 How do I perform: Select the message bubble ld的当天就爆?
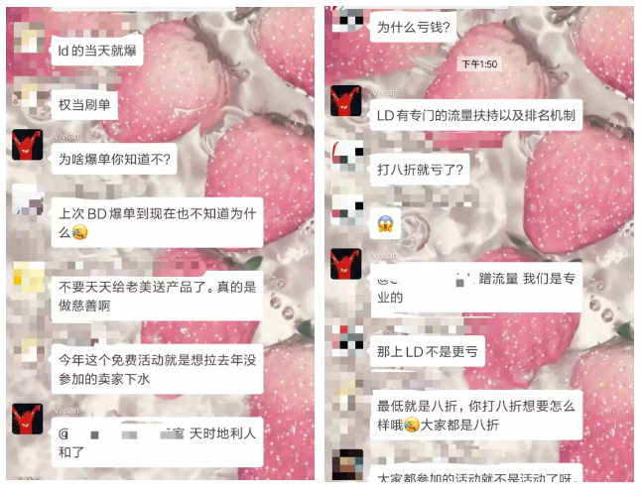[97, 51]
